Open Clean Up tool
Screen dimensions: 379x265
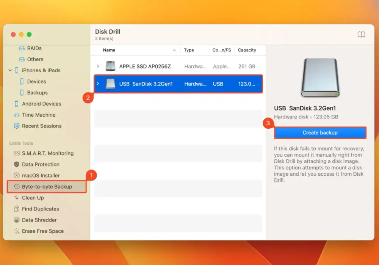33,198
